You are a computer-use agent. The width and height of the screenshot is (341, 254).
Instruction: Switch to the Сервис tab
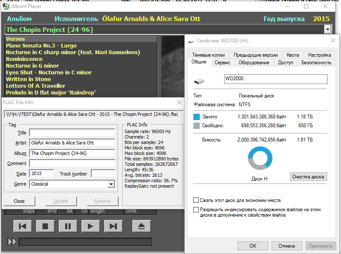click(222, 63)
